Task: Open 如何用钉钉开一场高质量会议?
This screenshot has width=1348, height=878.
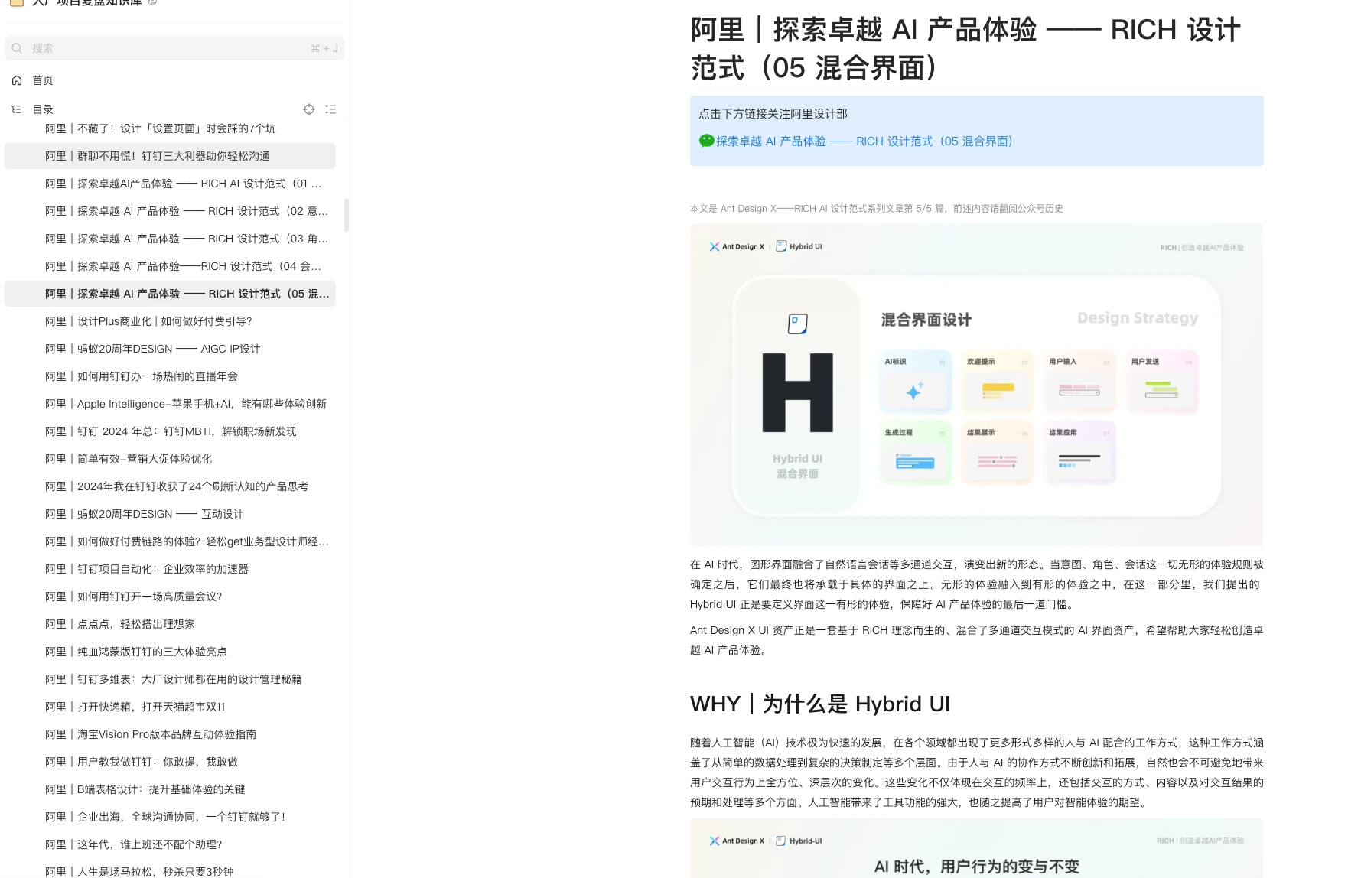Action: click(x=170, y=597)
